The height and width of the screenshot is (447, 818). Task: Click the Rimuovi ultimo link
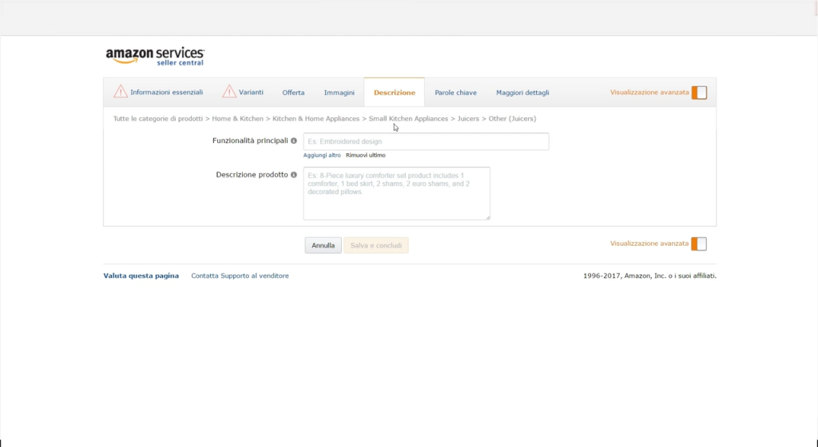365,155
